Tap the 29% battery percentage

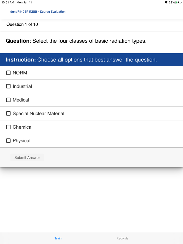(x=172, y=2)
